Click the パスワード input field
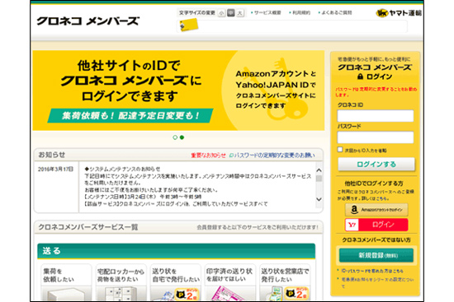454x302 pixels. 376,137
